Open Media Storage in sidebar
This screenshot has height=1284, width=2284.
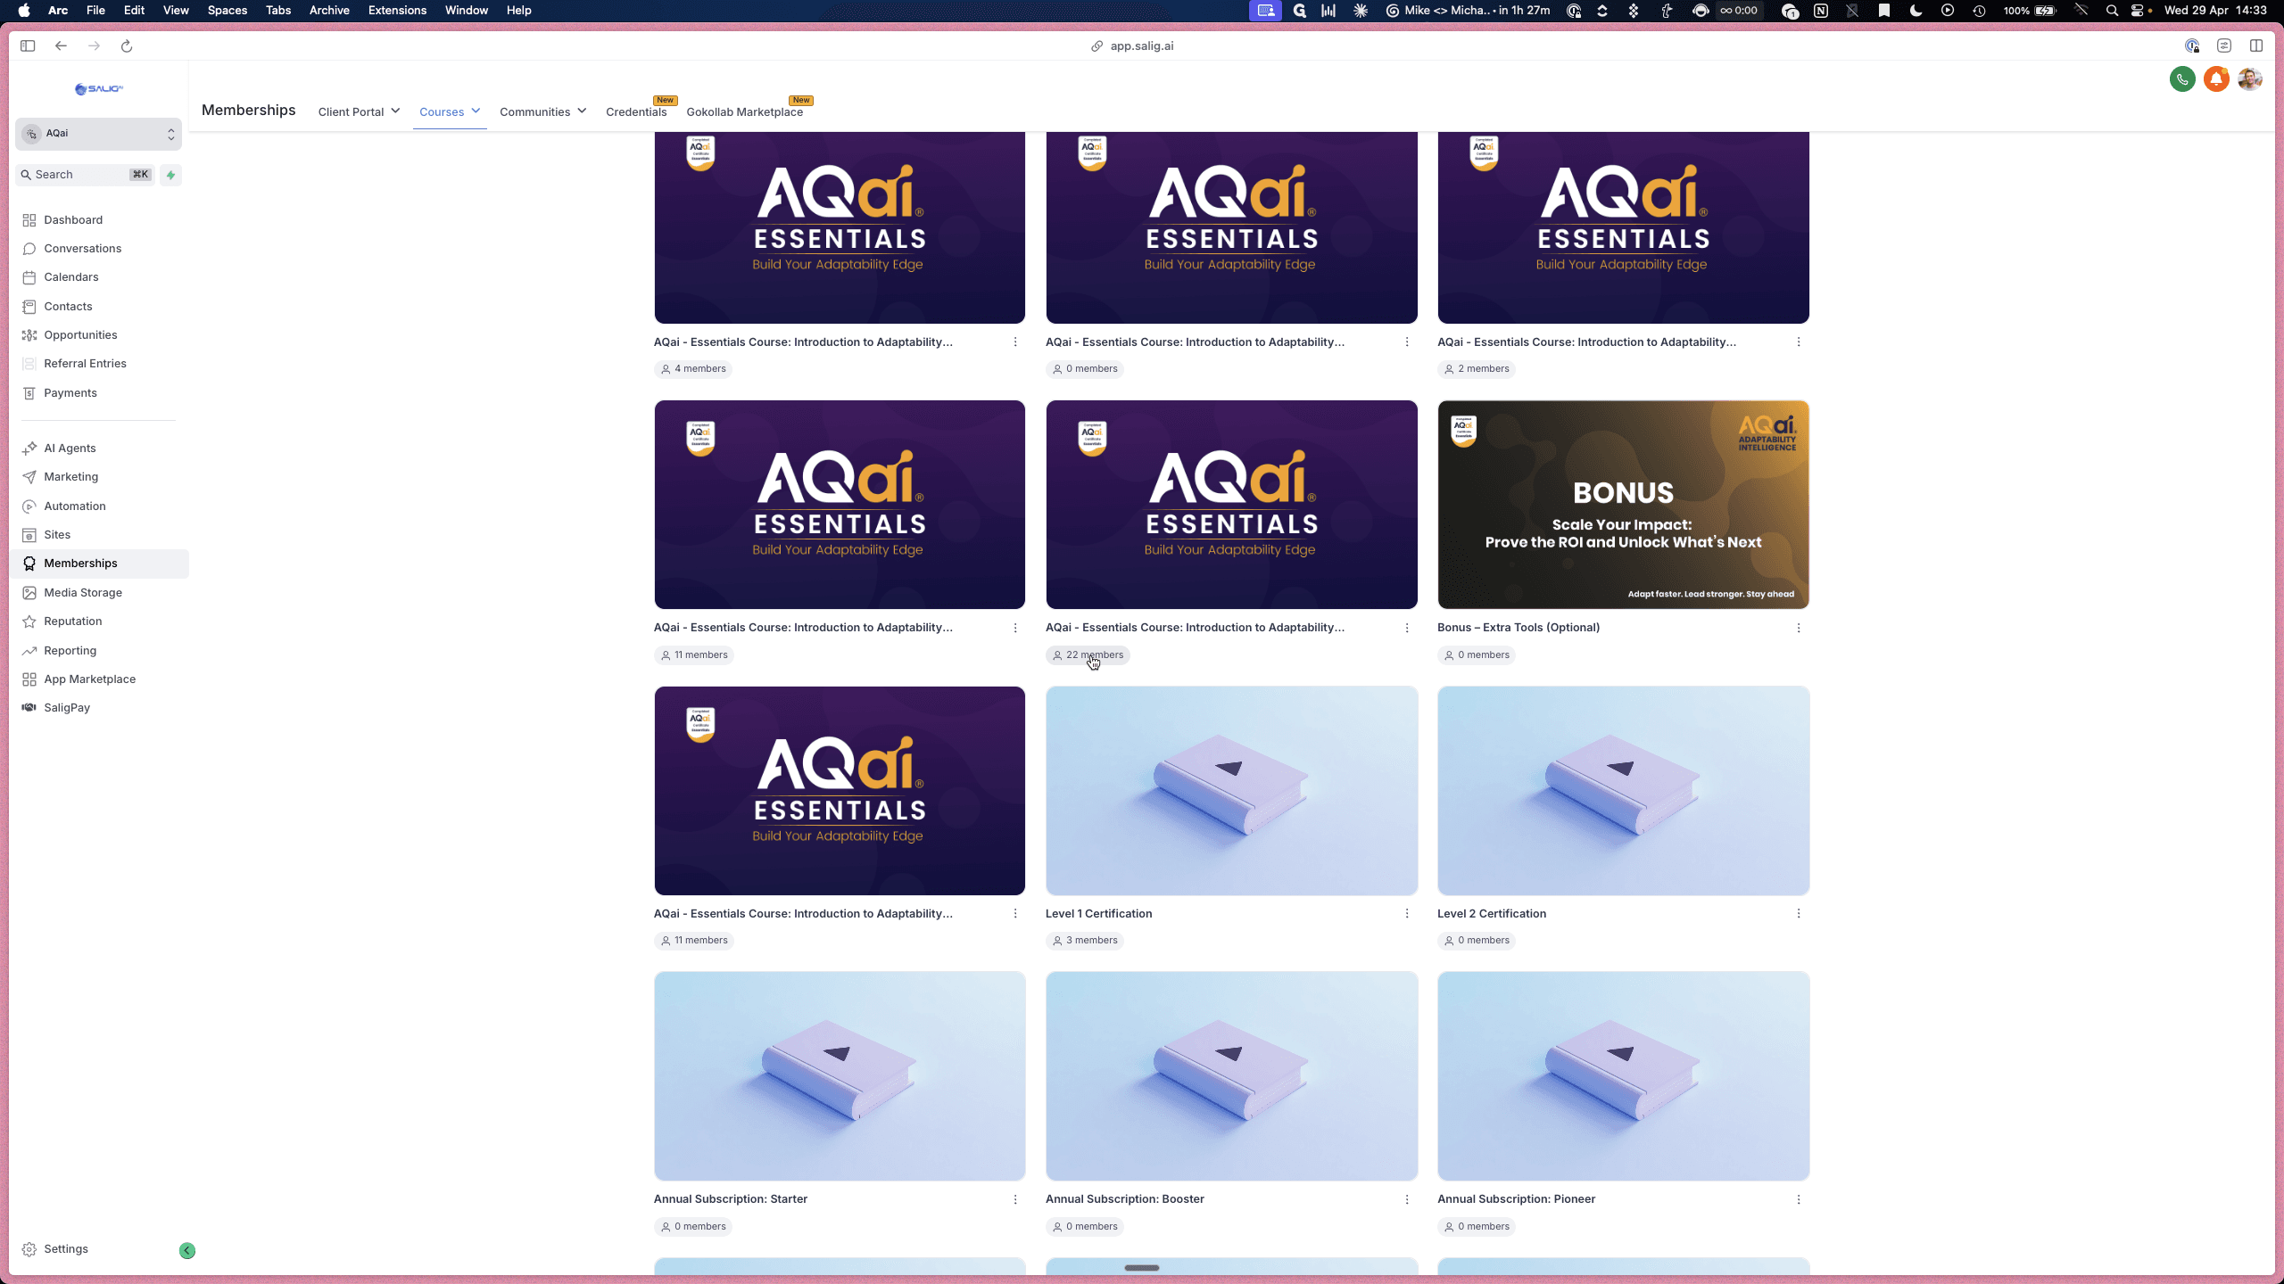point(83,593)
